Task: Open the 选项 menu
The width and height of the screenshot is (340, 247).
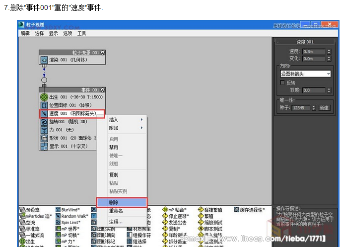Action: click(68, 33)
